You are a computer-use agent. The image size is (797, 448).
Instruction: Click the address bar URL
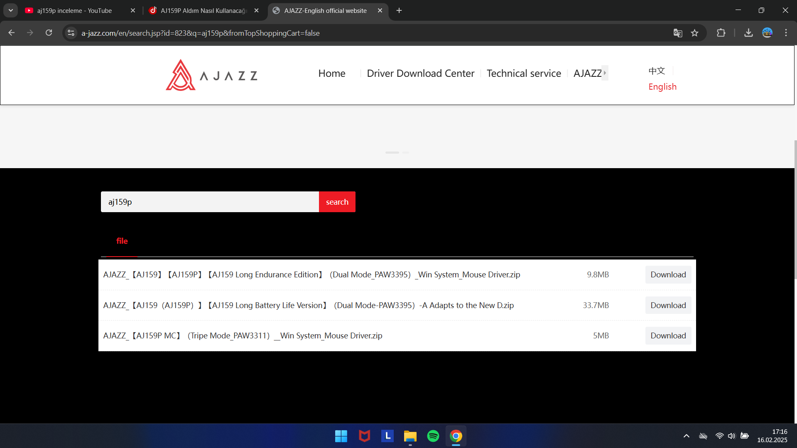point(200,33)
